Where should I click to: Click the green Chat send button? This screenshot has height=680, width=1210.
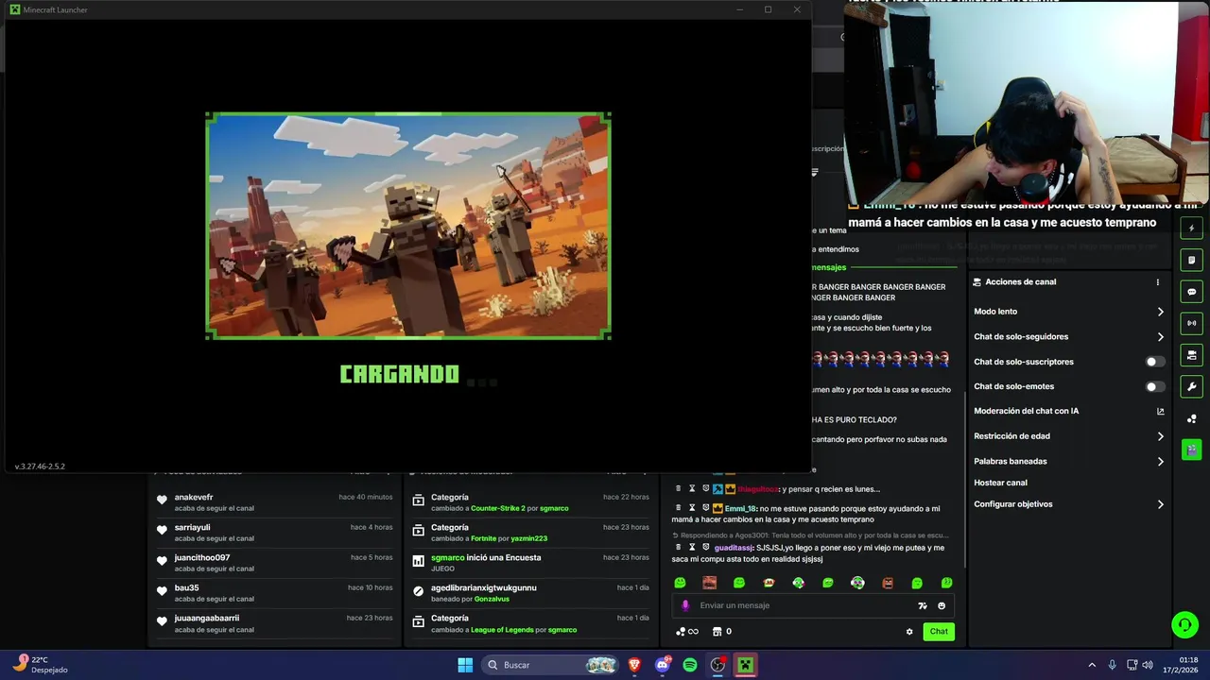[939, 632]
